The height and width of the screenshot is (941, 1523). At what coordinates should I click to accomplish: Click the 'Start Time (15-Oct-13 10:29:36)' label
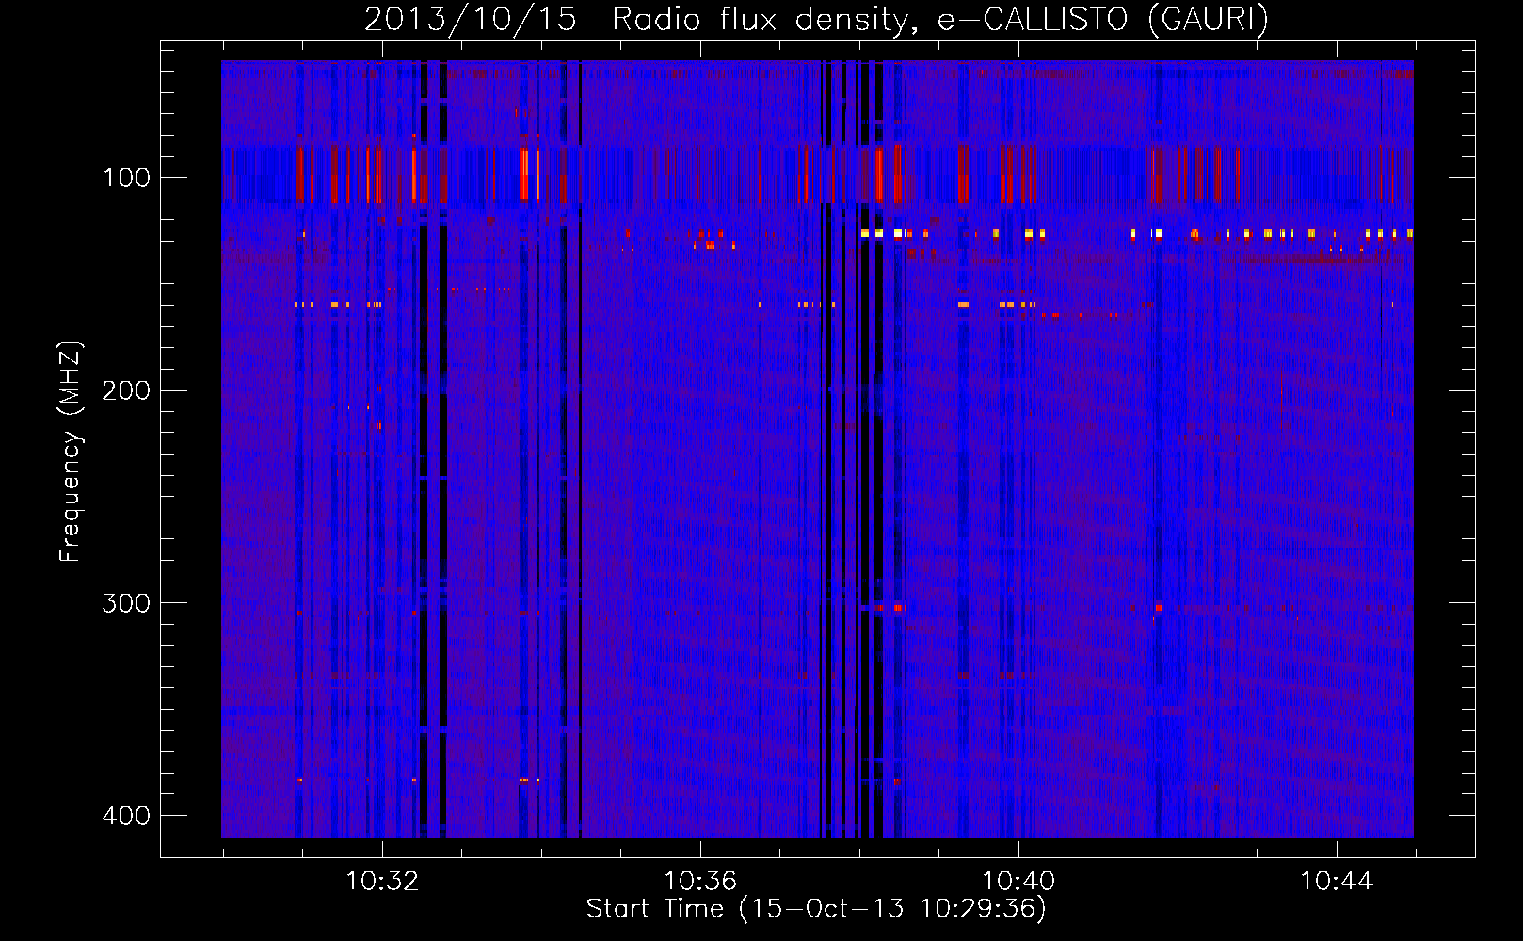816,909
